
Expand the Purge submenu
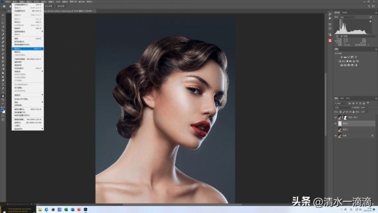pyautogui.click(x=28, y=95)
